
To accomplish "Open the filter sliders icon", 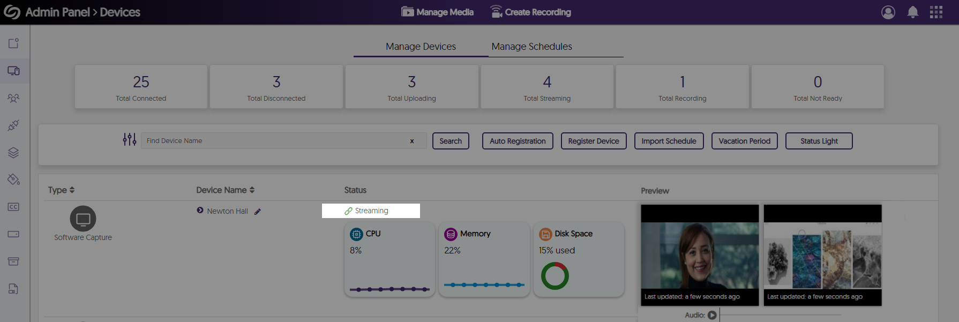I will point(129,140).
